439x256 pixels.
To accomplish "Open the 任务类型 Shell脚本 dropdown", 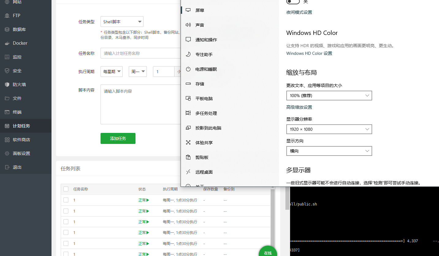I will [122, 22].
